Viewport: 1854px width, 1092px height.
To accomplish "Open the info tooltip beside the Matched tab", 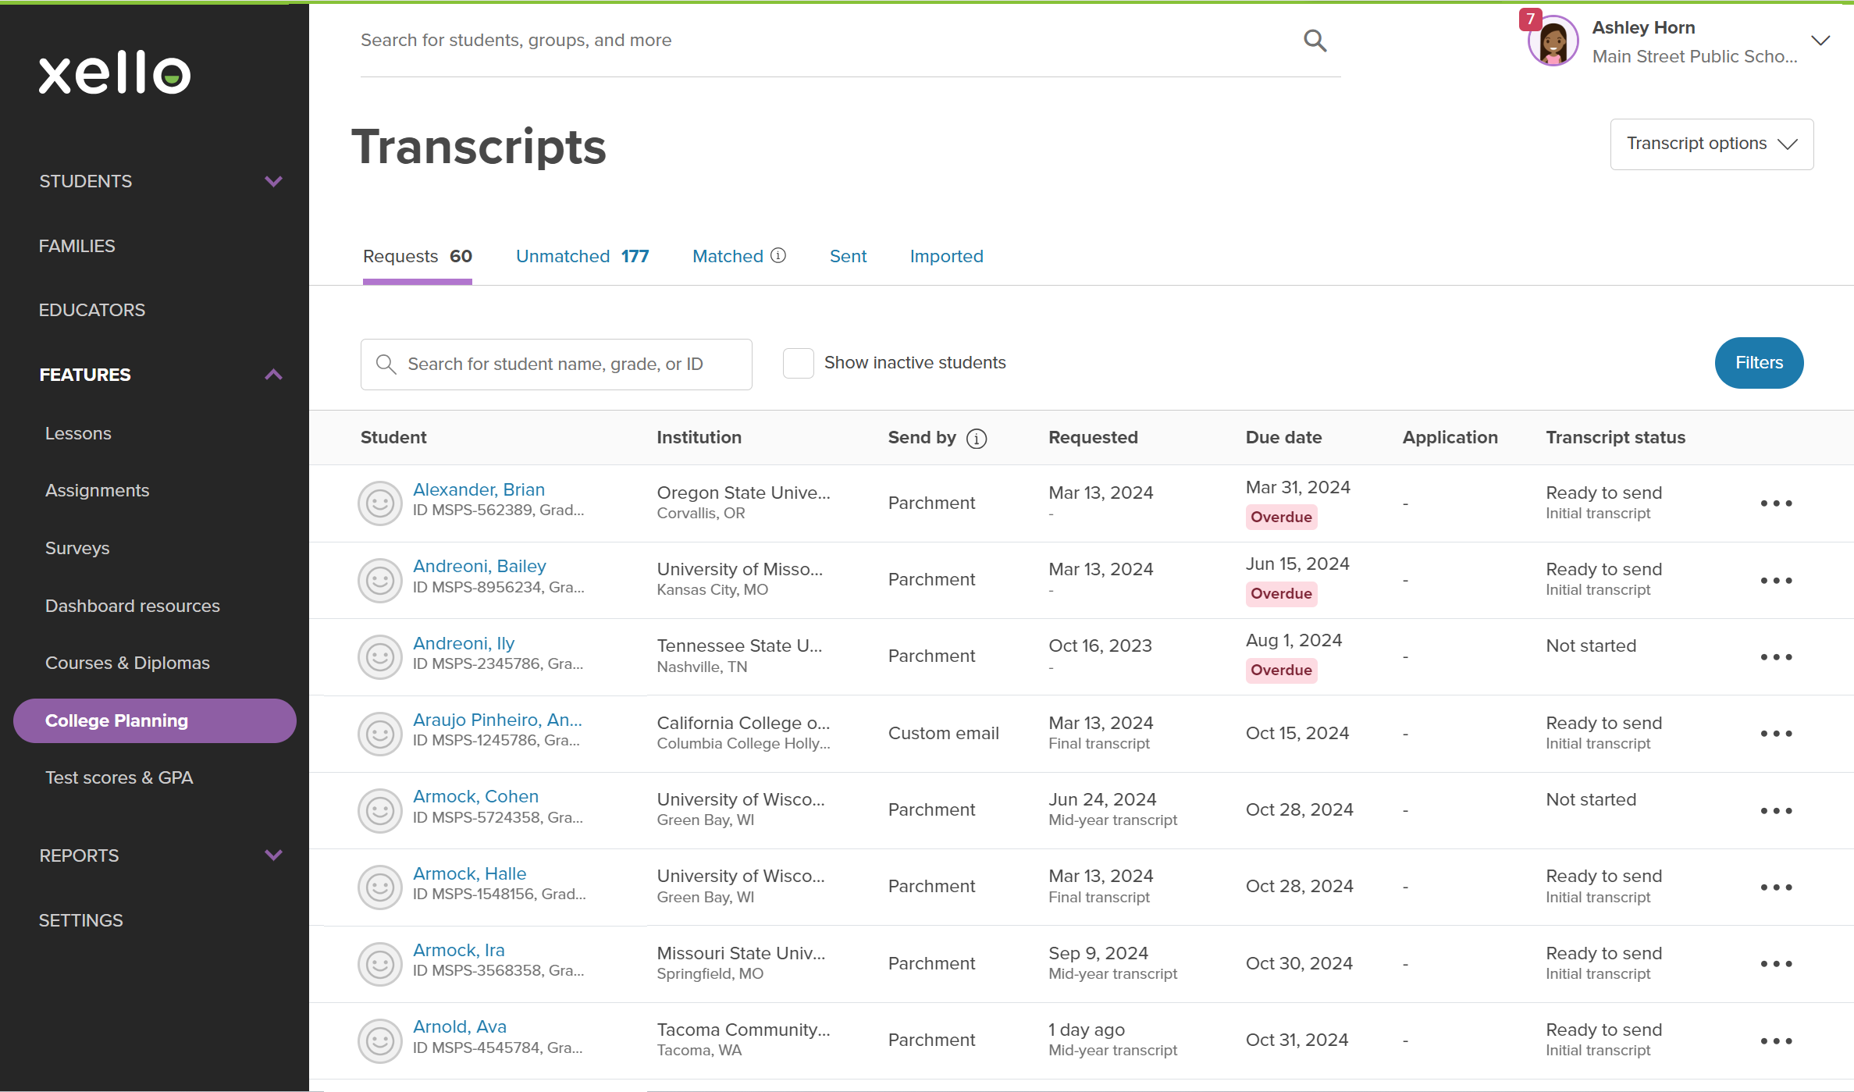I will pyautogui.click(x=778, y=255).
